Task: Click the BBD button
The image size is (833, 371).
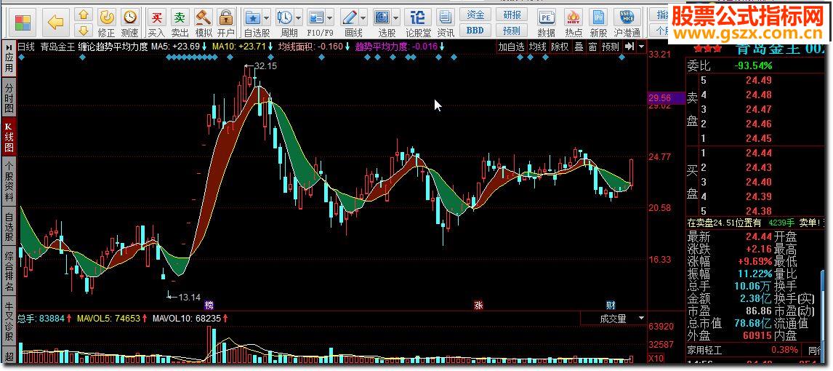Action: coord(475,31)
